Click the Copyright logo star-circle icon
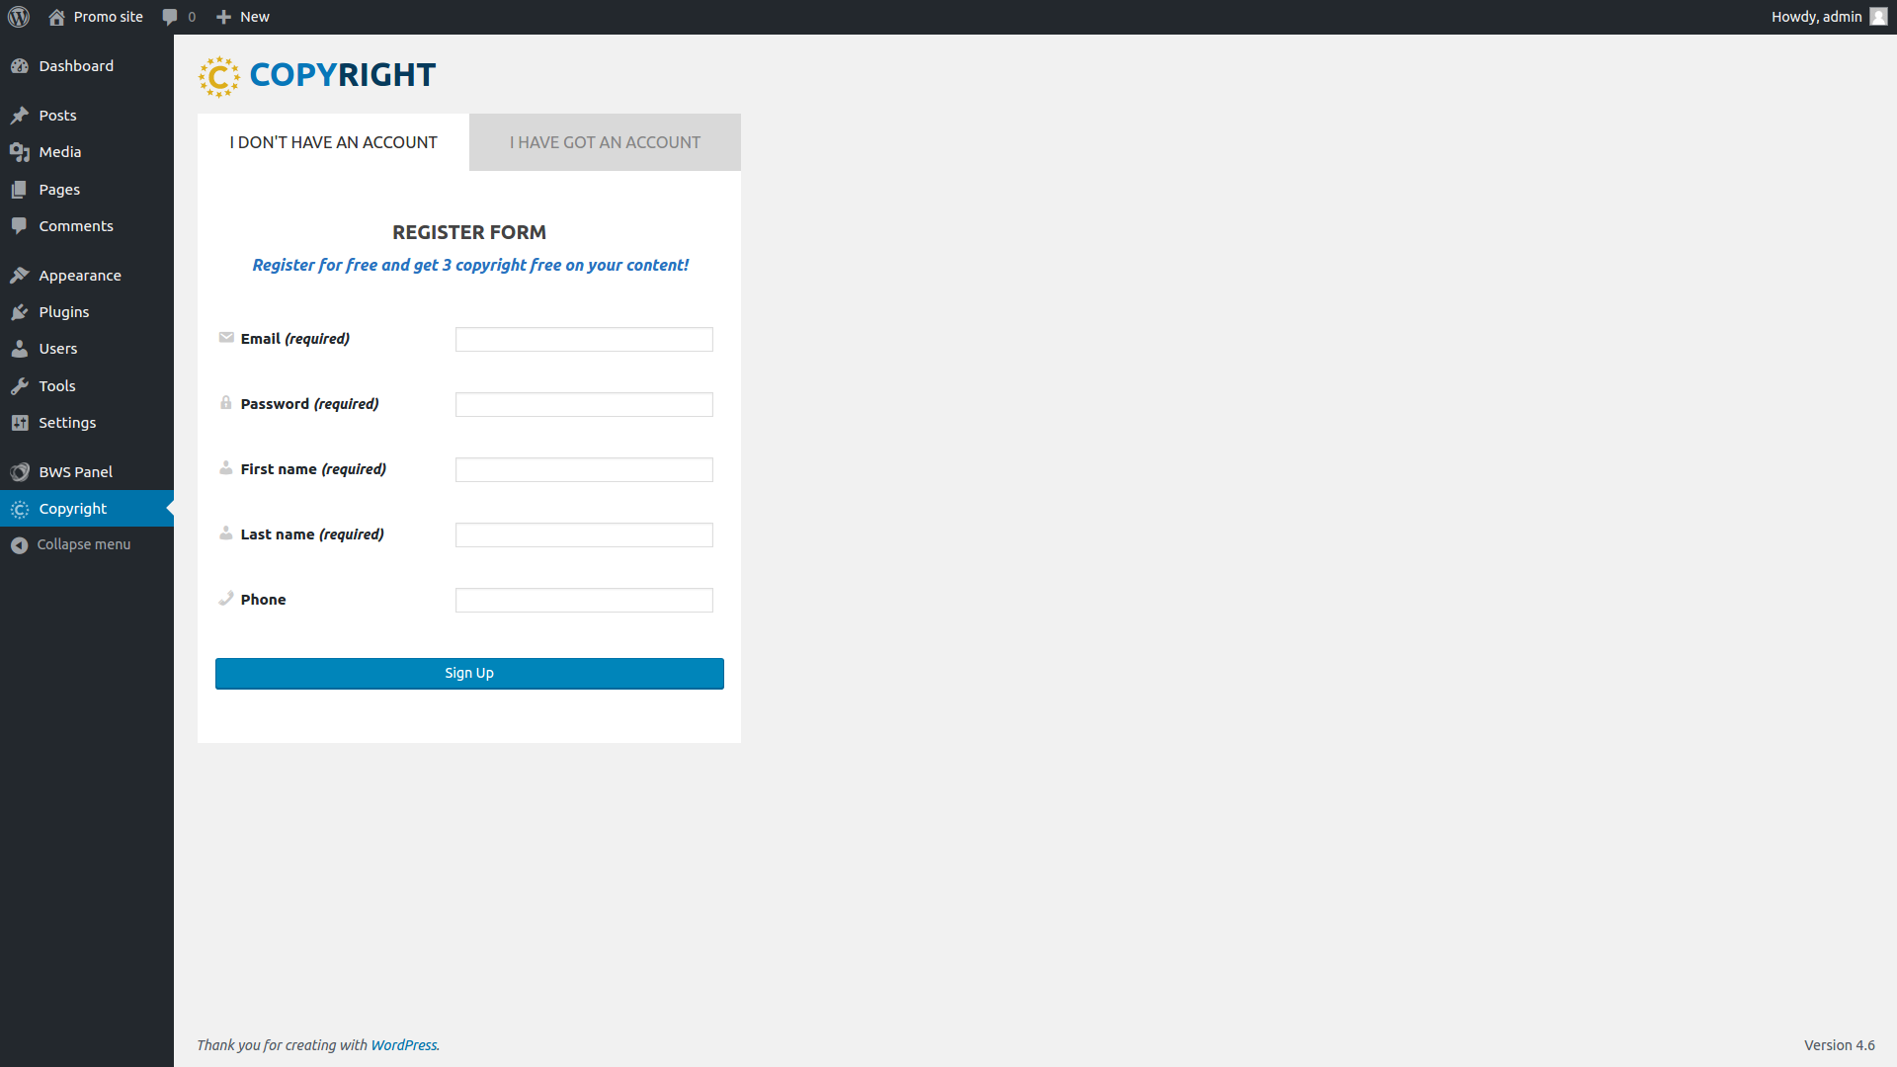Image resolution: width=1897 pixels, height=1067 pixels. 219,76
